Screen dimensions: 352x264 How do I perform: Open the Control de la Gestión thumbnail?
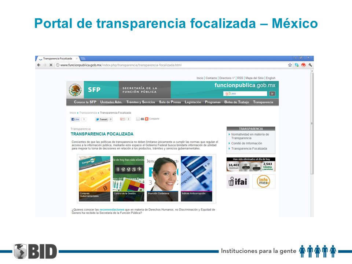click(x=129, y=179)
